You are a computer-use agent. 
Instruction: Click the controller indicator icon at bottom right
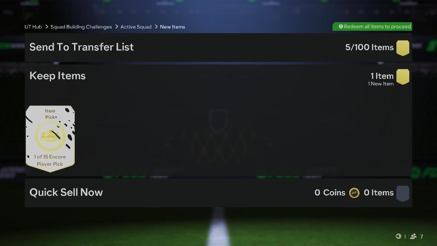click(x=398, y=236)
